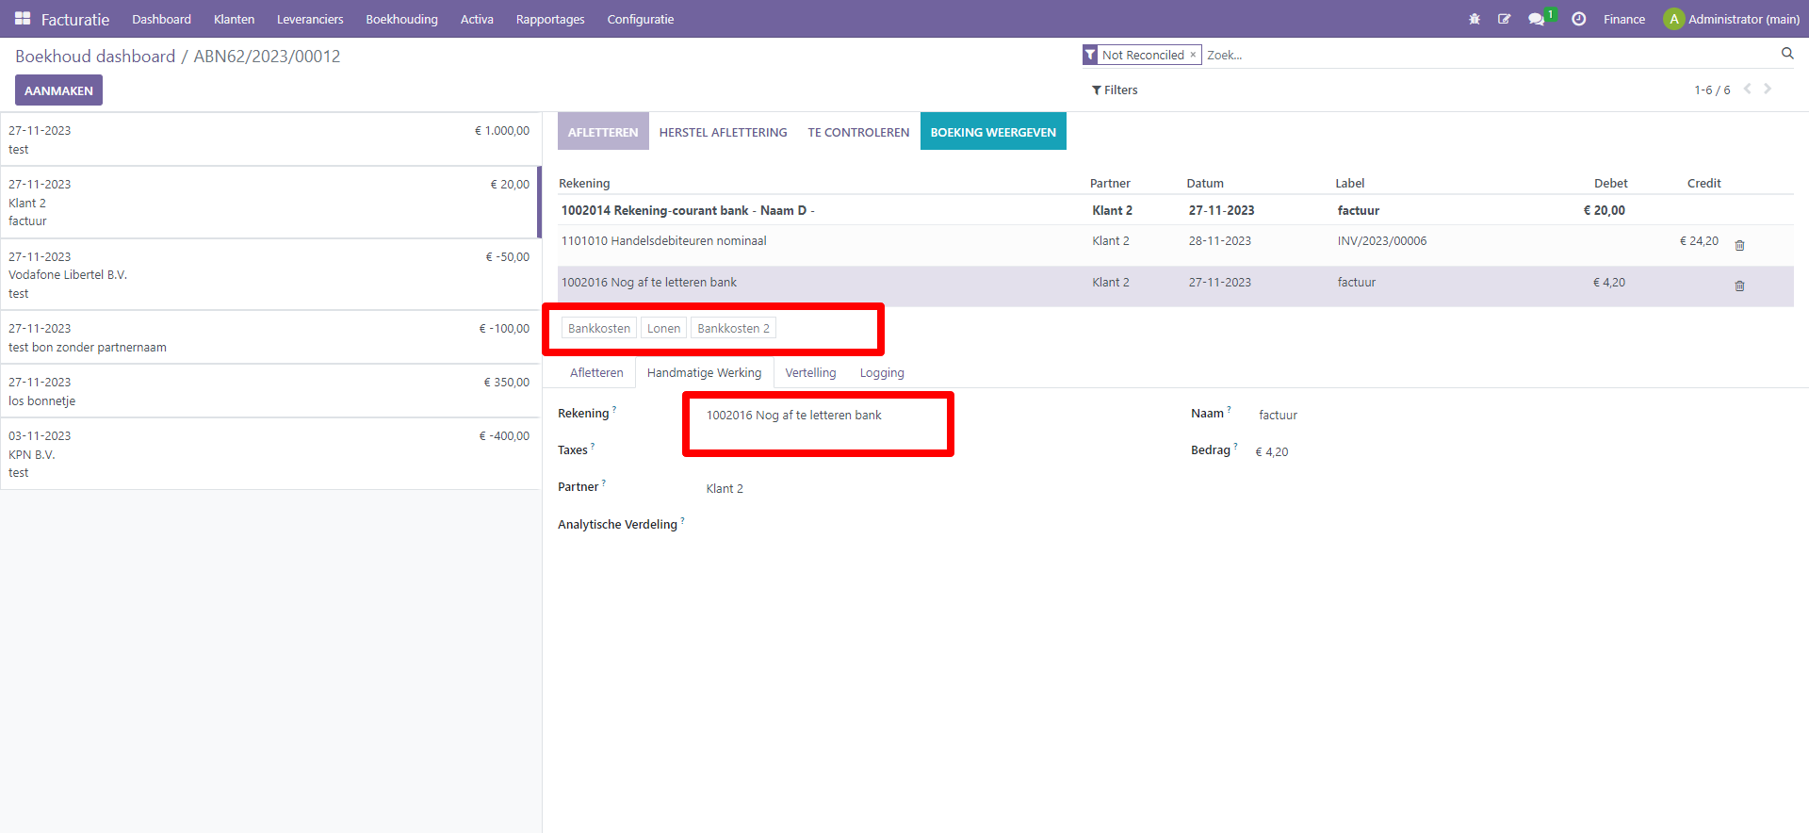Open the Administrator user menu
This screenshot has height=833, width=1809.
(1732, 19)
